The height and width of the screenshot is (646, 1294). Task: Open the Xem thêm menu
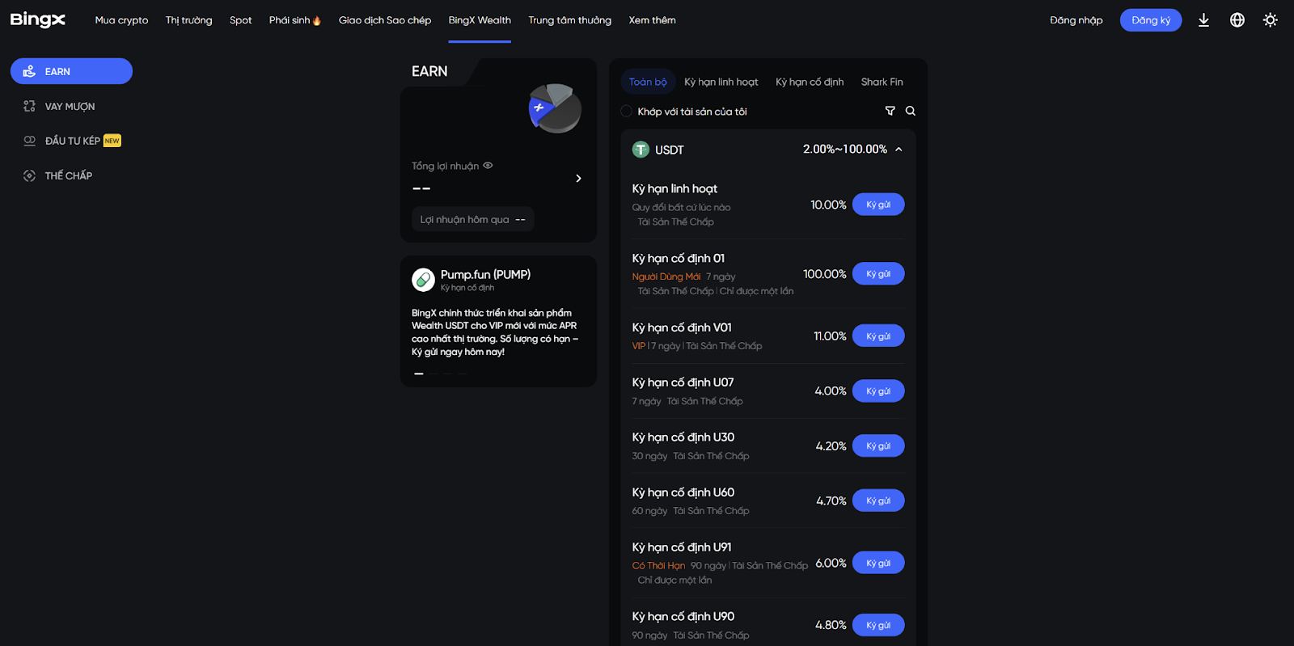[x=653, y=20]
